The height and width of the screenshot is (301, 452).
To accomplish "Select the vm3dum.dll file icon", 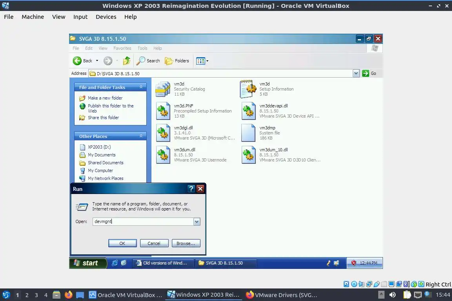I will 163,155.
